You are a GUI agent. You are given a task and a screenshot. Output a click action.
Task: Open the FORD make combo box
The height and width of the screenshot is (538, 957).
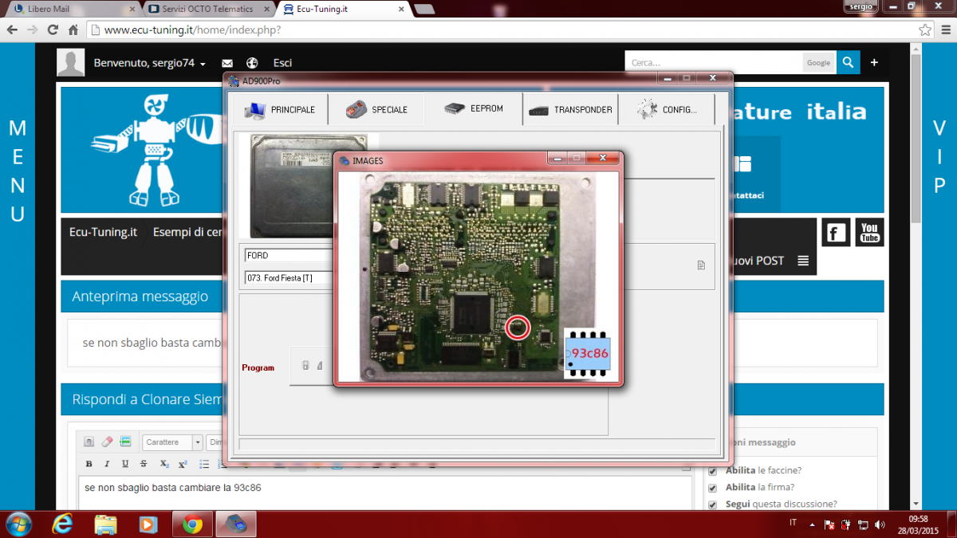tap(288, 255)
